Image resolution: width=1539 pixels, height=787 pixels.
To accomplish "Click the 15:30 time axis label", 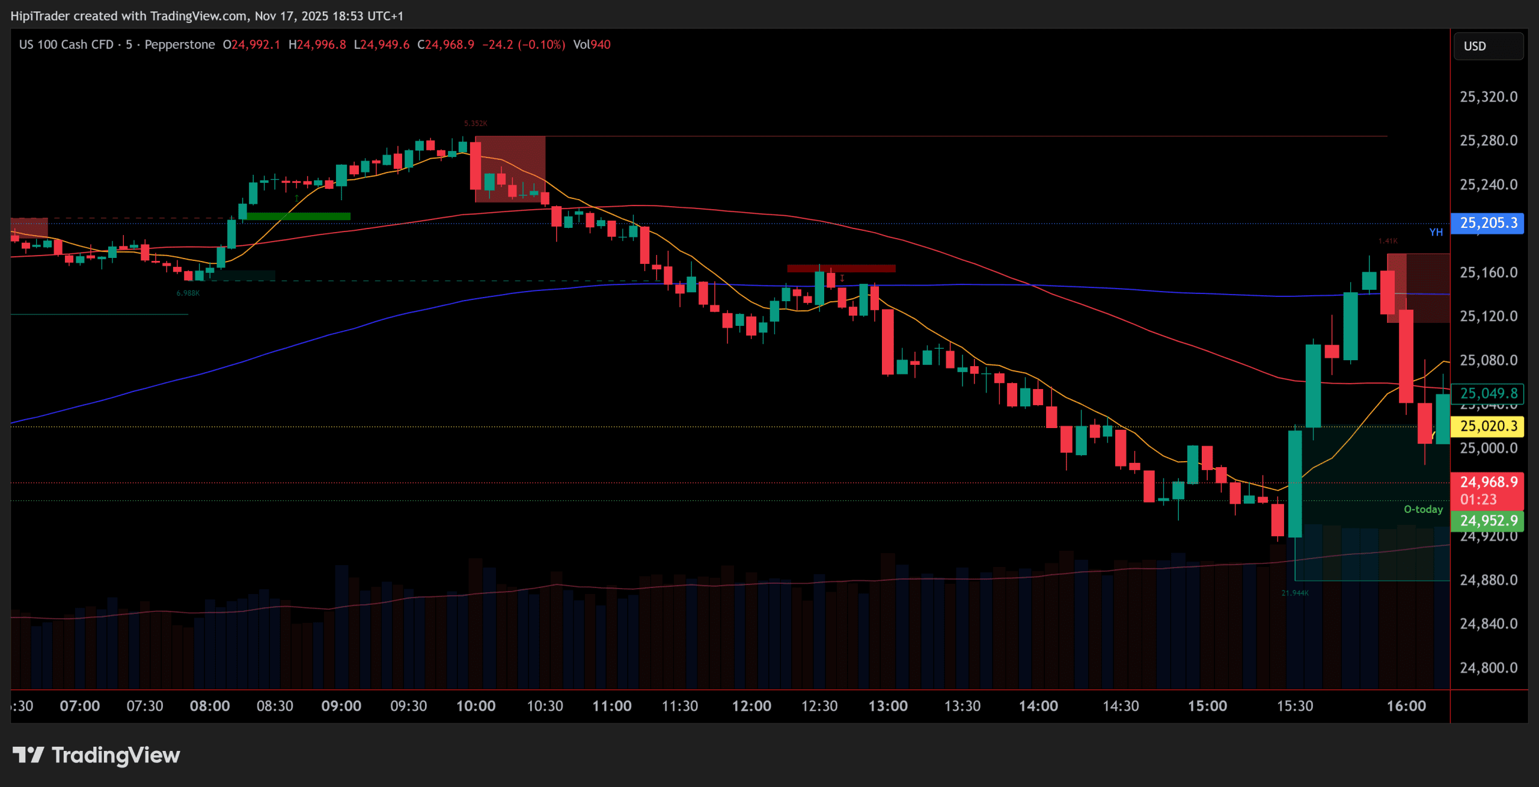I will point(1294,706).
